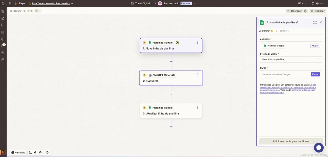Open the chat support bubble

pos(319,148)
